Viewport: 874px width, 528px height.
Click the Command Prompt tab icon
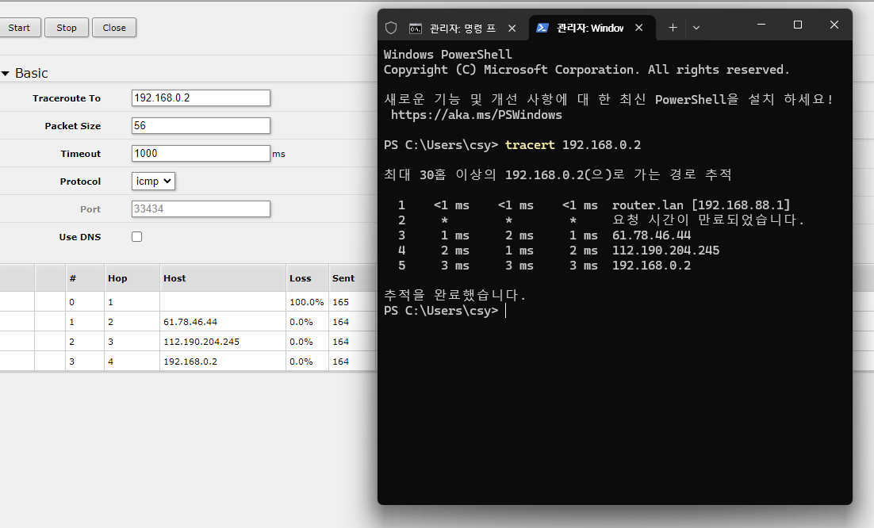coord(416,29)
